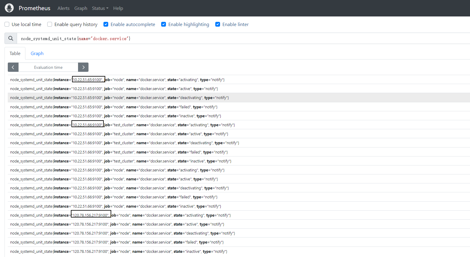The width and height of the screenshot is (470, 257).
Task: Select 120.78.156.217 deactivating row
Action: click(x=239, y=233)
